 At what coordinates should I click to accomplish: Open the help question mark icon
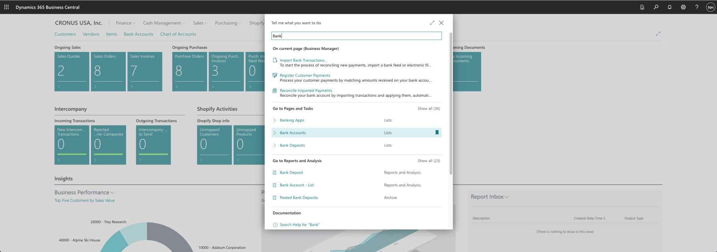click(697, 7)
